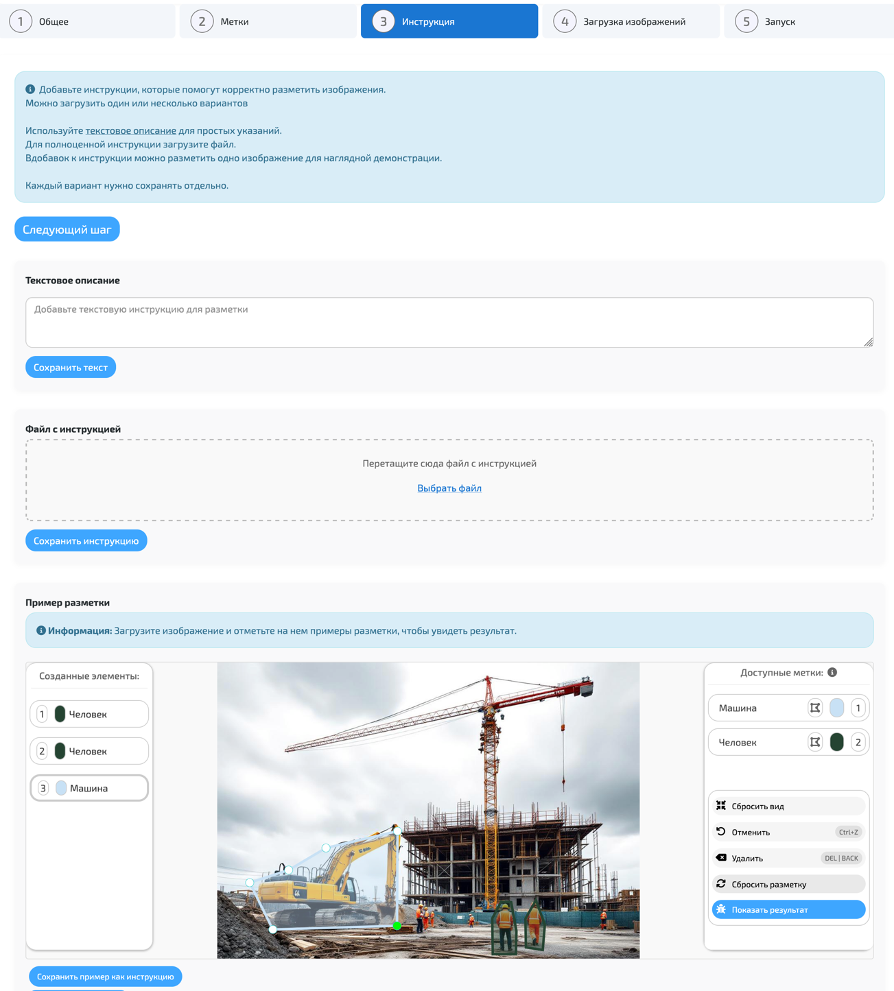Click Сохранить текст button
This screenshot has width=894, height=991.
click(x=71, y=368)
